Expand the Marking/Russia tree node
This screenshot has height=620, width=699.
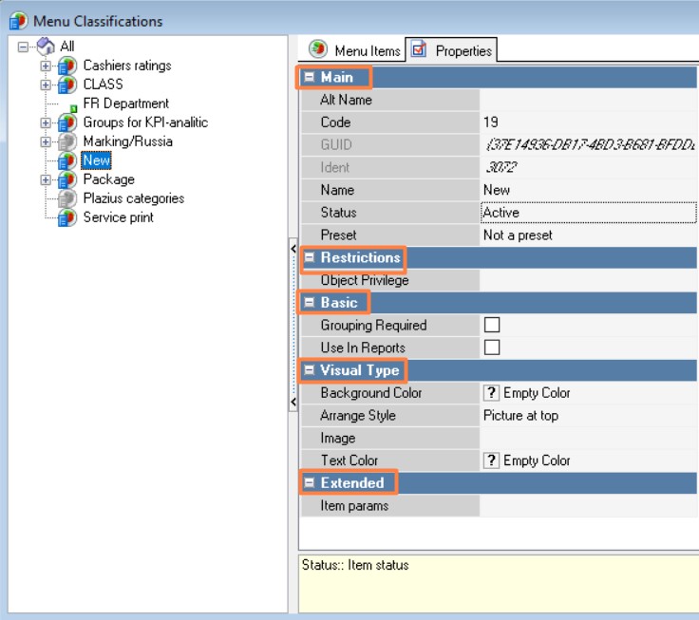(x=46, y=141)
